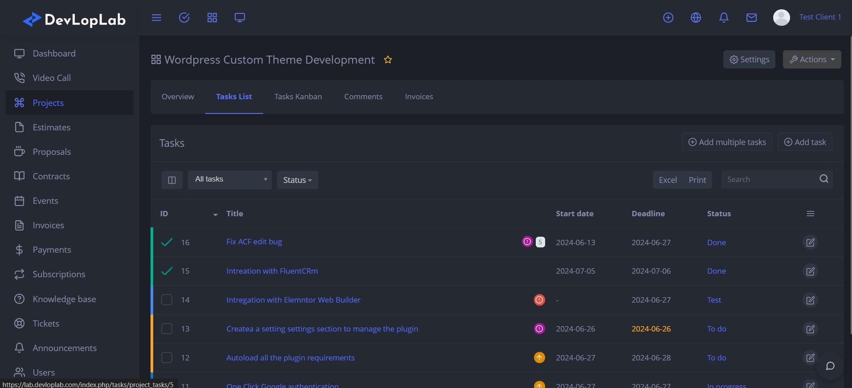Star the project as favorite
This screenshot has height=388, width=852.
pos(388,60)
